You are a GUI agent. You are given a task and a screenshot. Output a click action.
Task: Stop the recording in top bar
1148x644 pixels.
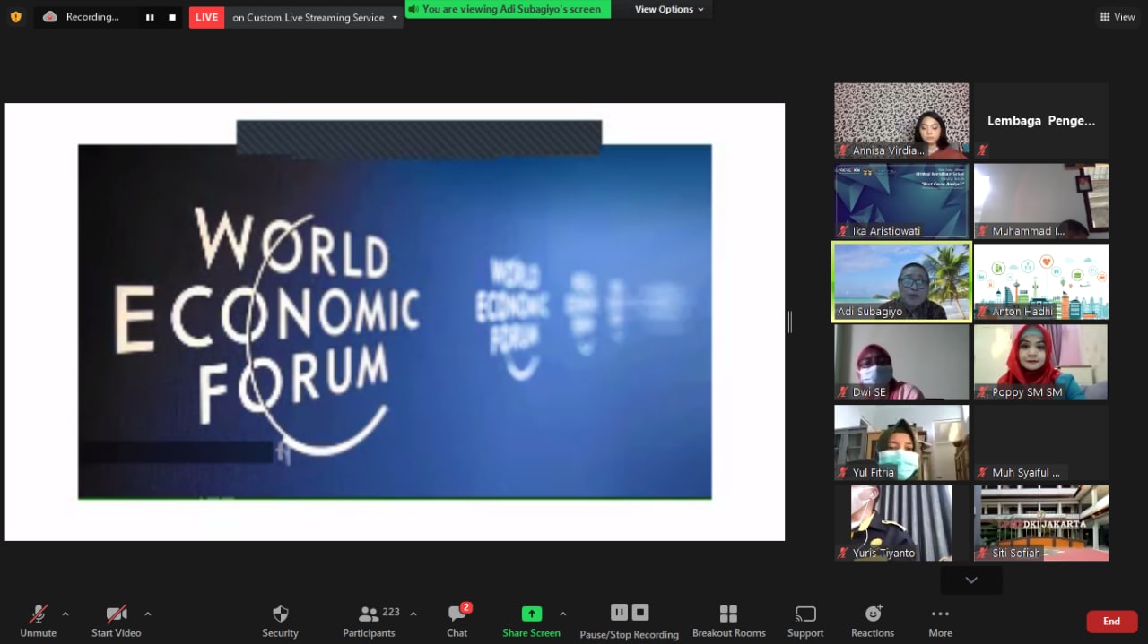(x=172, y=17)
